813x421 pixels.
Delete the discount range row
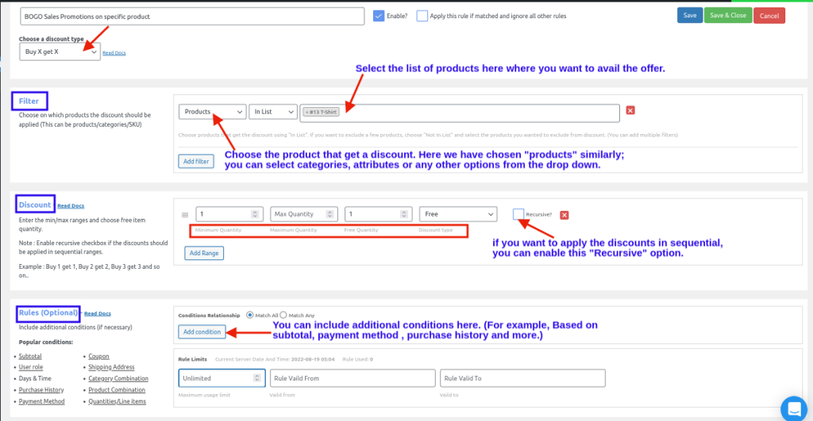point(564,215)
